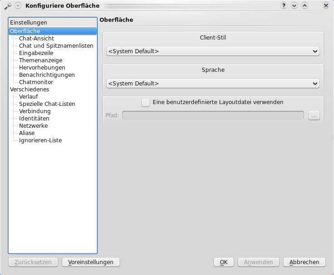Click the Abbrechen button

click(x=304, y=262)
